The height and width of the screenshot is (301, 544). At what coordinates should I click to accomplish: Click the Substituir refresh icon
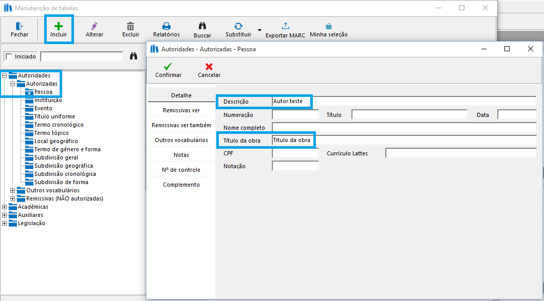[238, 26]
